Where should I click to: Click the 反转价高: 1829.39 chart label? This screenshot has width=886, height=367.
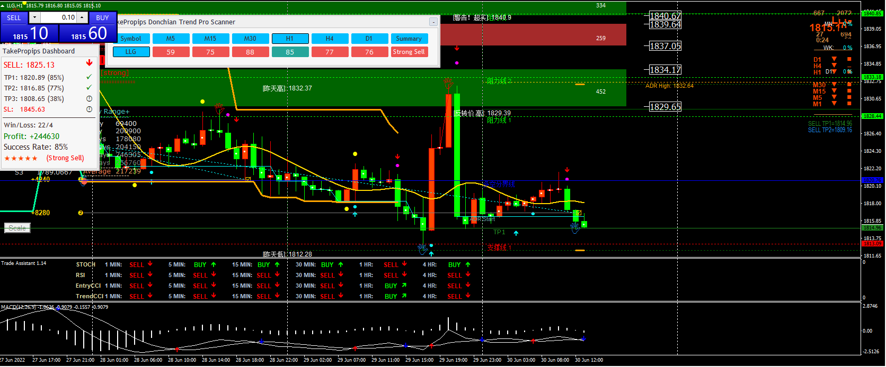point(482,113)
